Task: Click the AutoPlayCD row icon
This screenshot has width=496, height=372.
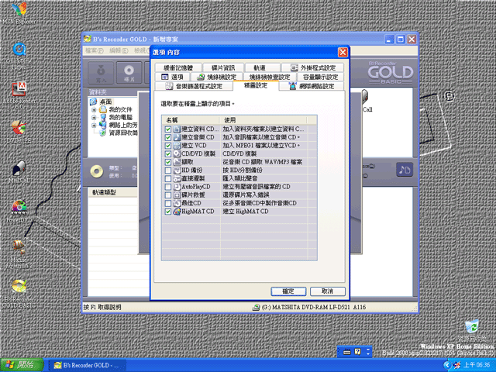Action: tap(177, 187)
